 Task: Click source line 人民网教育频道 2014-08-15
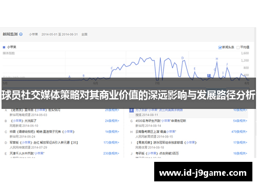(x=154, y=137)
